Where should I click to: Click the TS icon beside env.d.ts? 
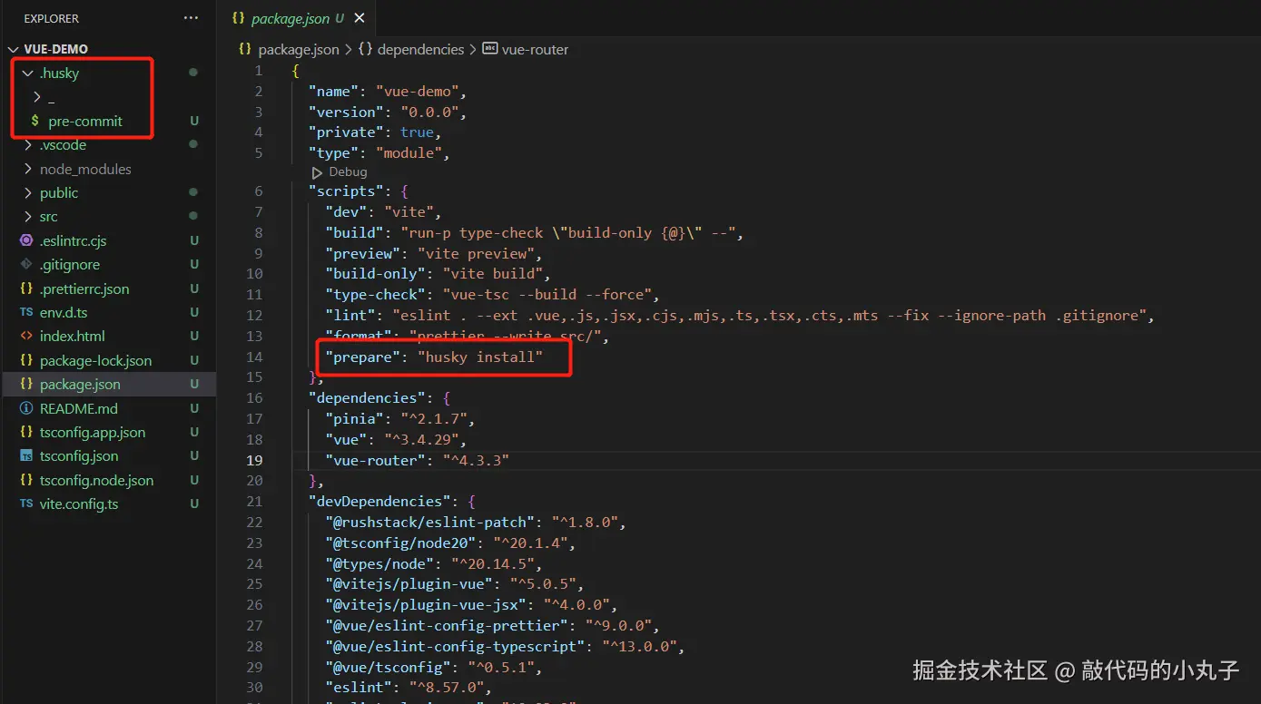coord(26,313)
